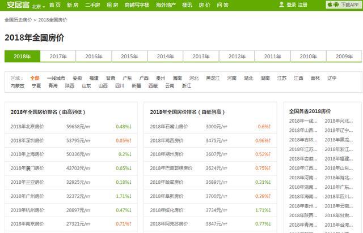Open 2018年哈密房价 row
This screenshot has width=363, height=233.
[210, 182]
